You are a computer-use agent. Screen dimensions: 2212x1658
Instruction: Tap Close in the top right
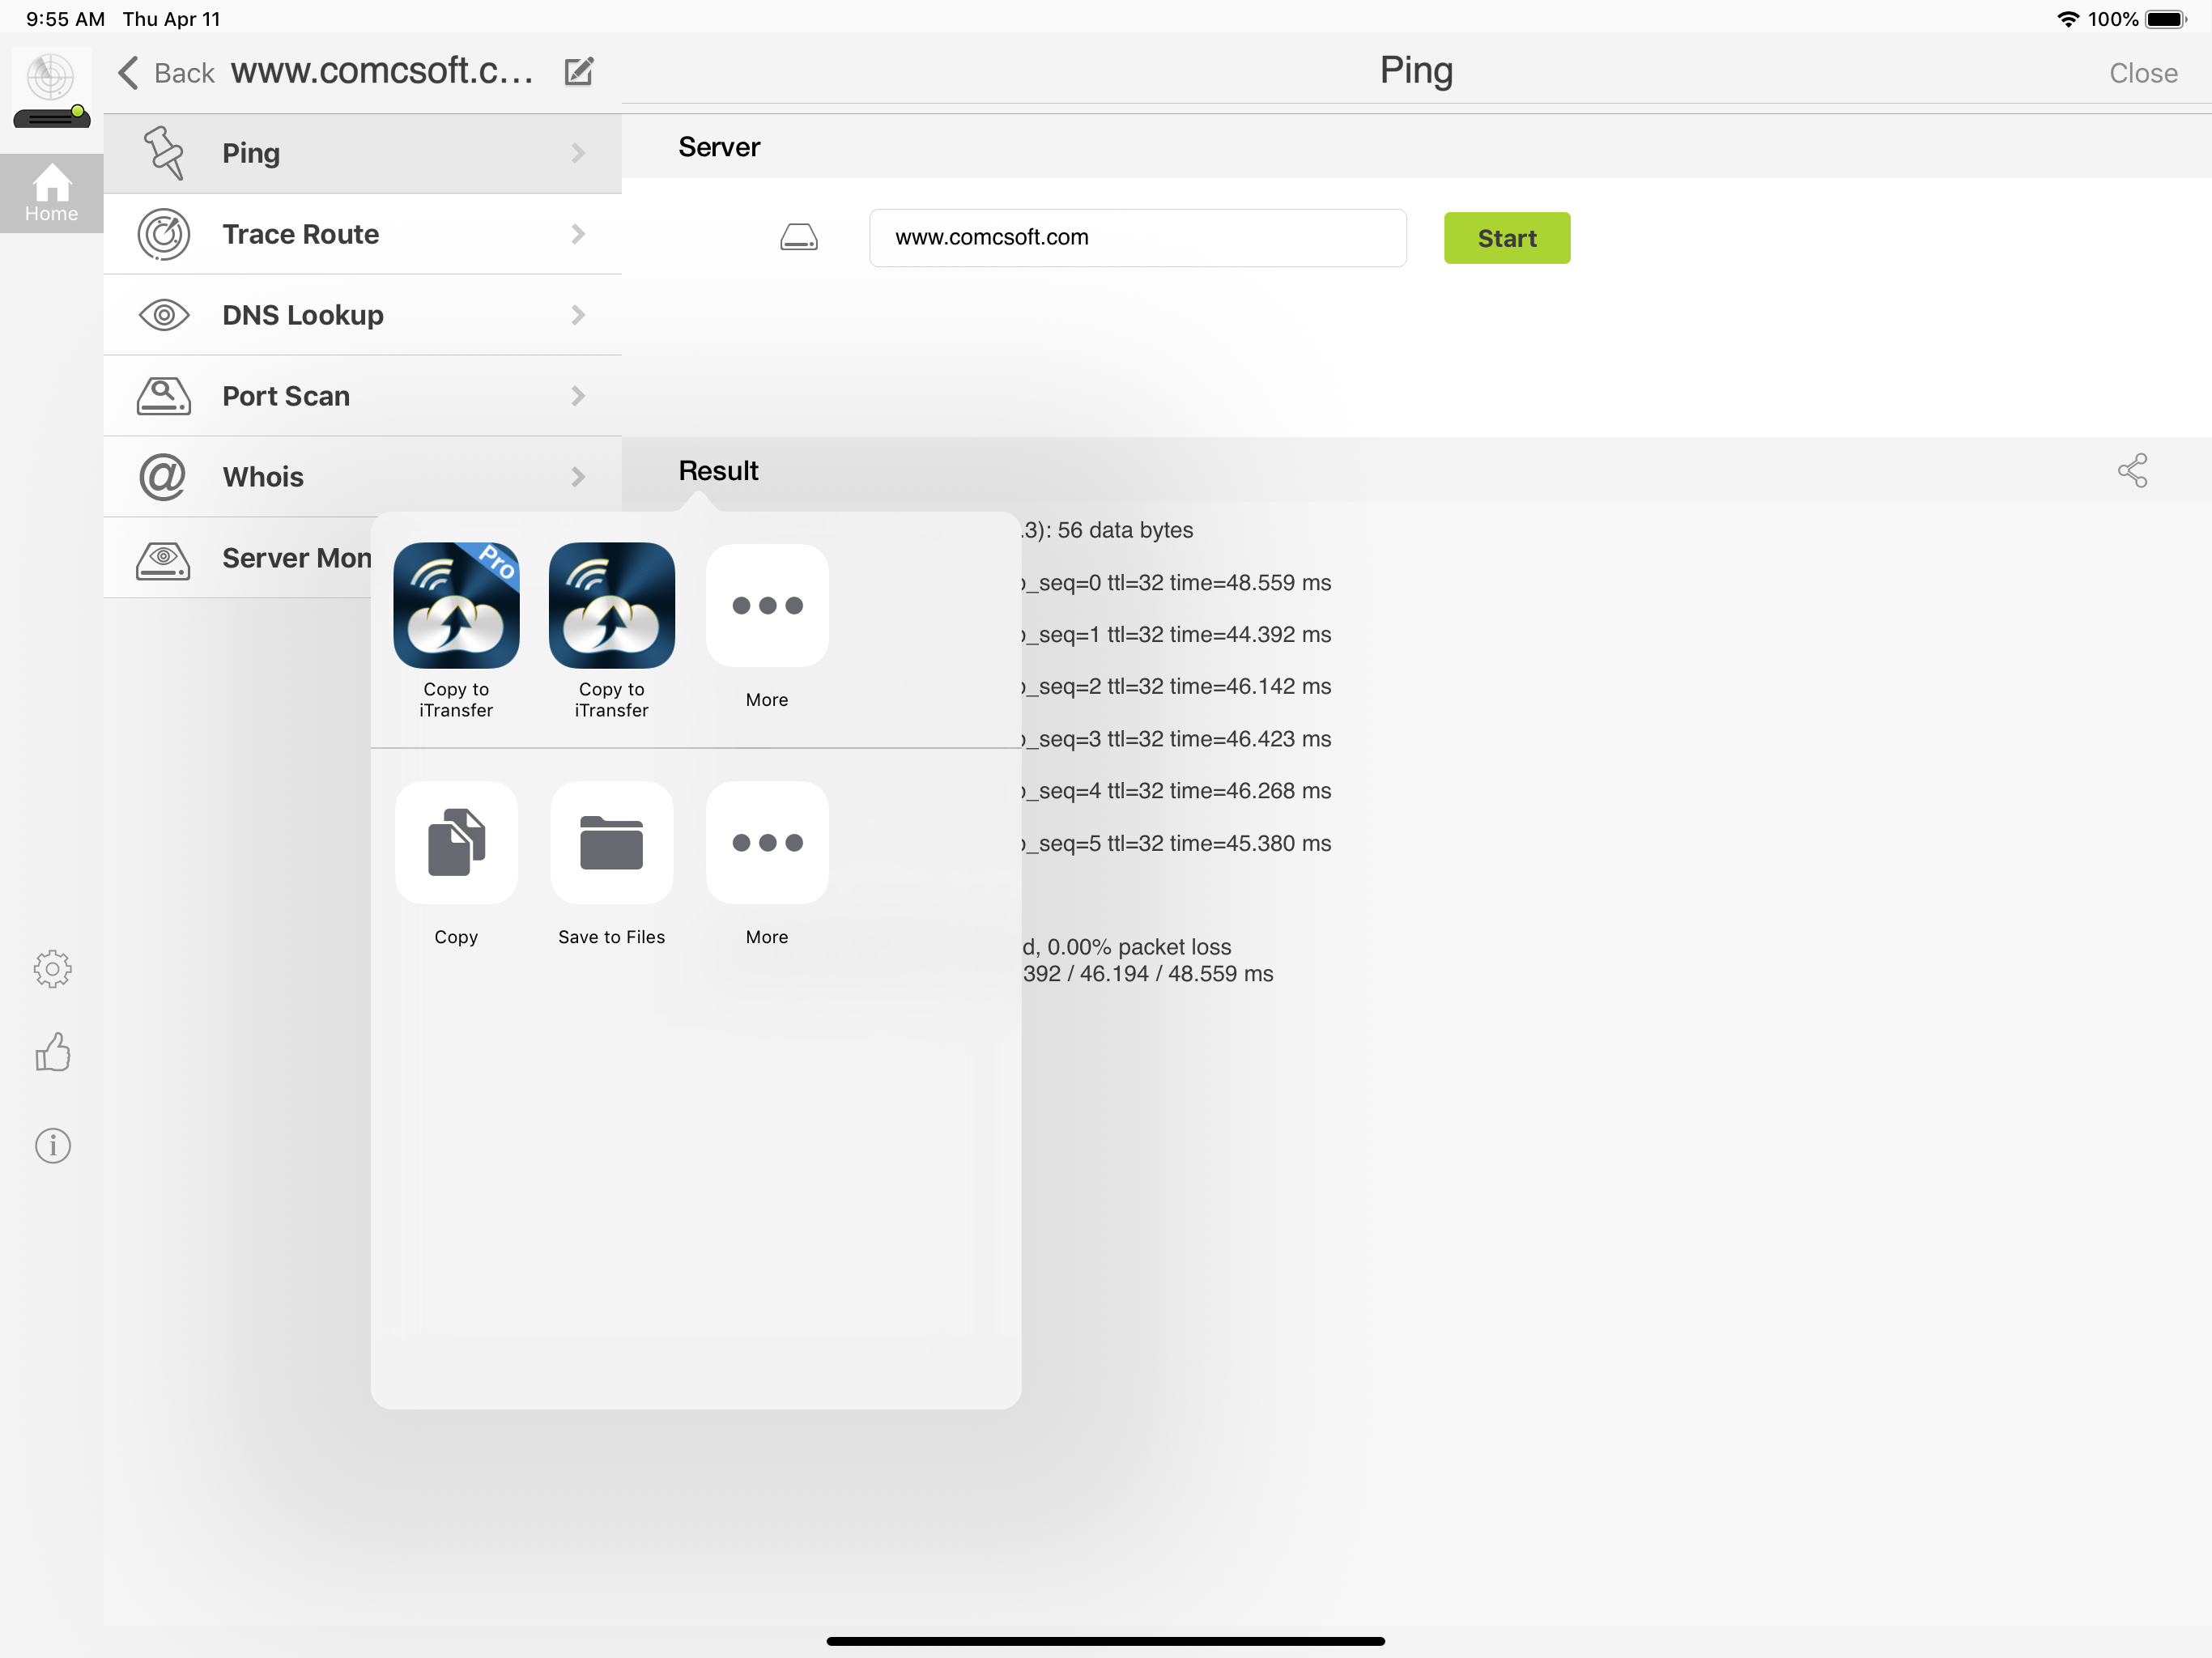click(x=2142, y=71)
